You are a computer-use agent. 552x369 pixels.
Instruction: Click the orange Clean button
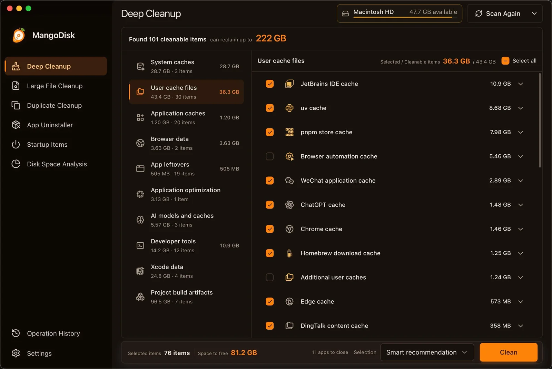[x=509, y=352]
